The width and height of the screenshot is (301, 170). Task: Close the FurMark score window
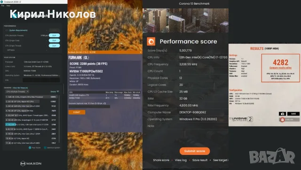[x=141, y=52]
